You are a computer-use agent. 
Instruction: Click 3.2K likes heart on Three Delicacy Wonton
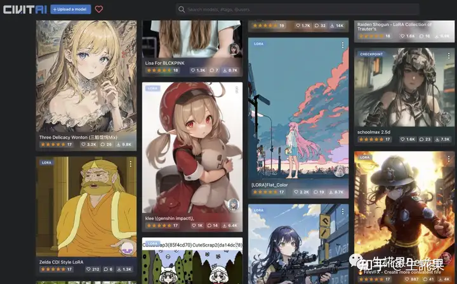89,145
